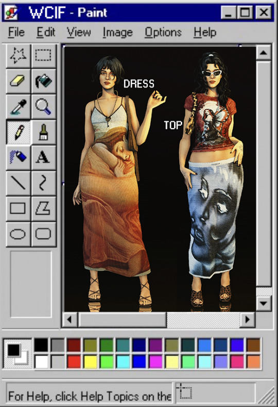Pick the hot pink color swatch
278x407 pixels.
pos(237,362)
